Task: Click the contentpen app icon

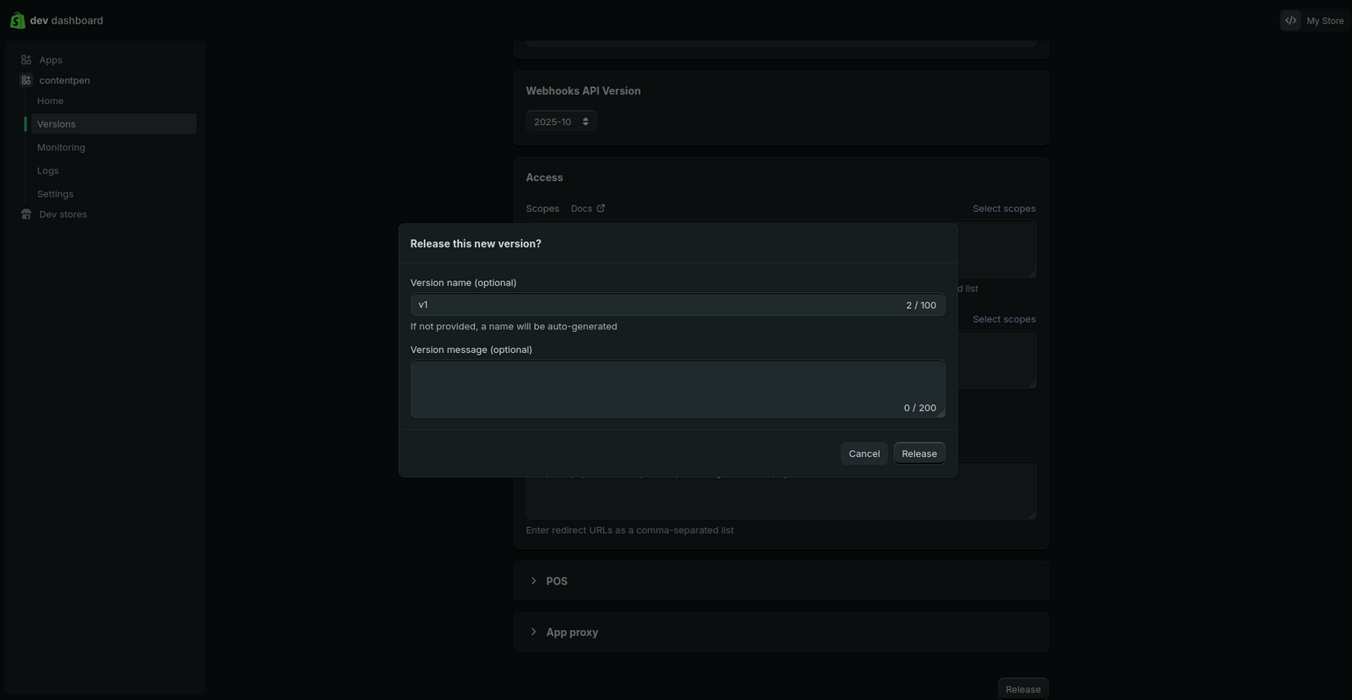Action: click(26, 80)
